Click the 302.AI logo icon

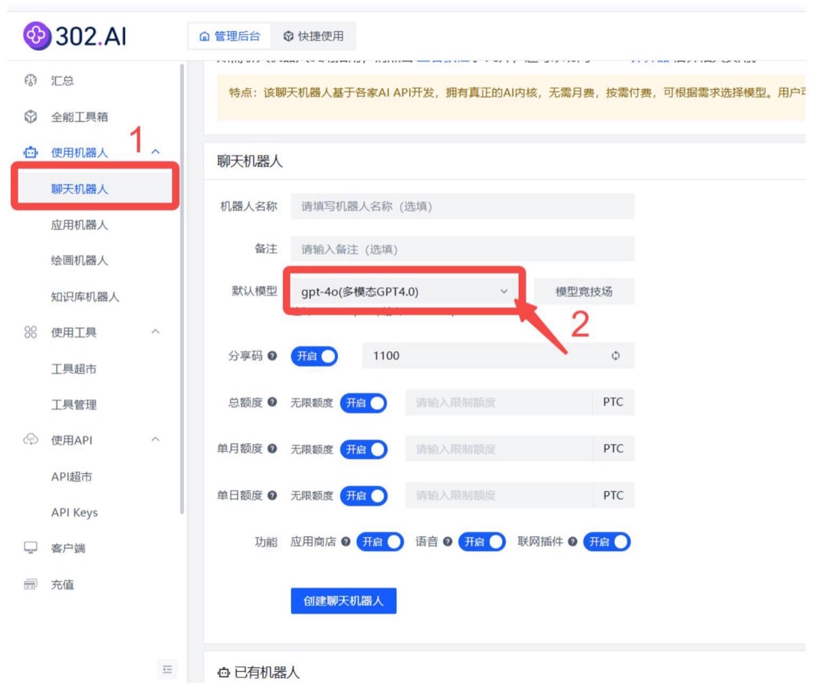[37, 35]
